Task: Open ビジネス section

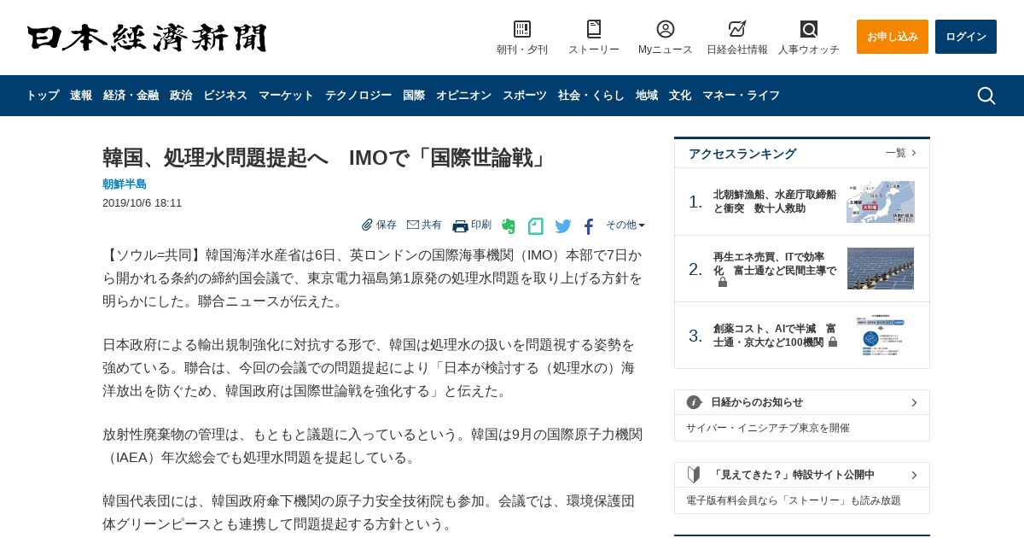Action: click(225, 96)
